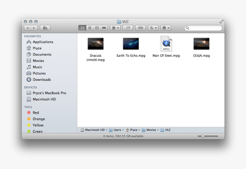Click Macintosh HD in the path bar
246x169 pixels.
(x=94, y=130)
